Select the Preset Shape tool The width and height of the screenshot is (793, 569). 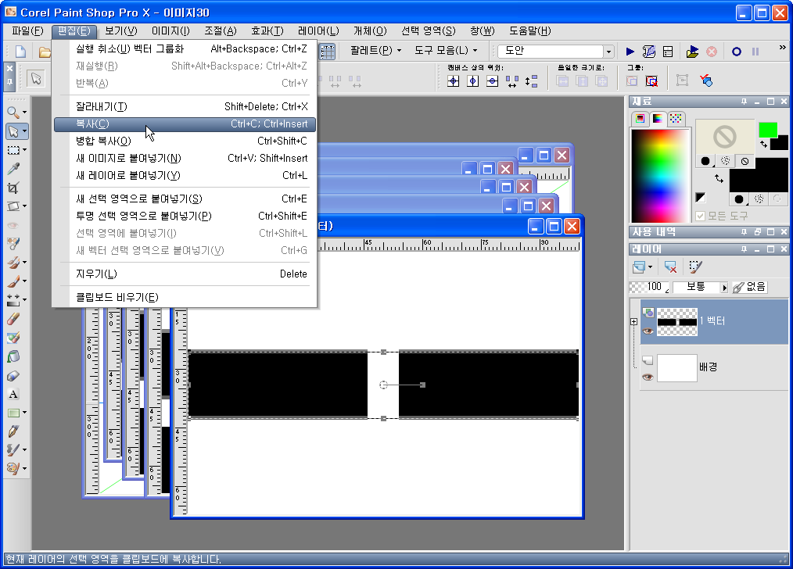[x=13, y=413]
